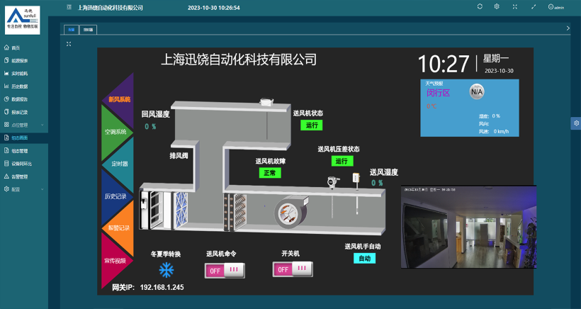Screen dimensions: 581x309
Task: Click the sensor device on top of upper duct
Action: (267, 101)
